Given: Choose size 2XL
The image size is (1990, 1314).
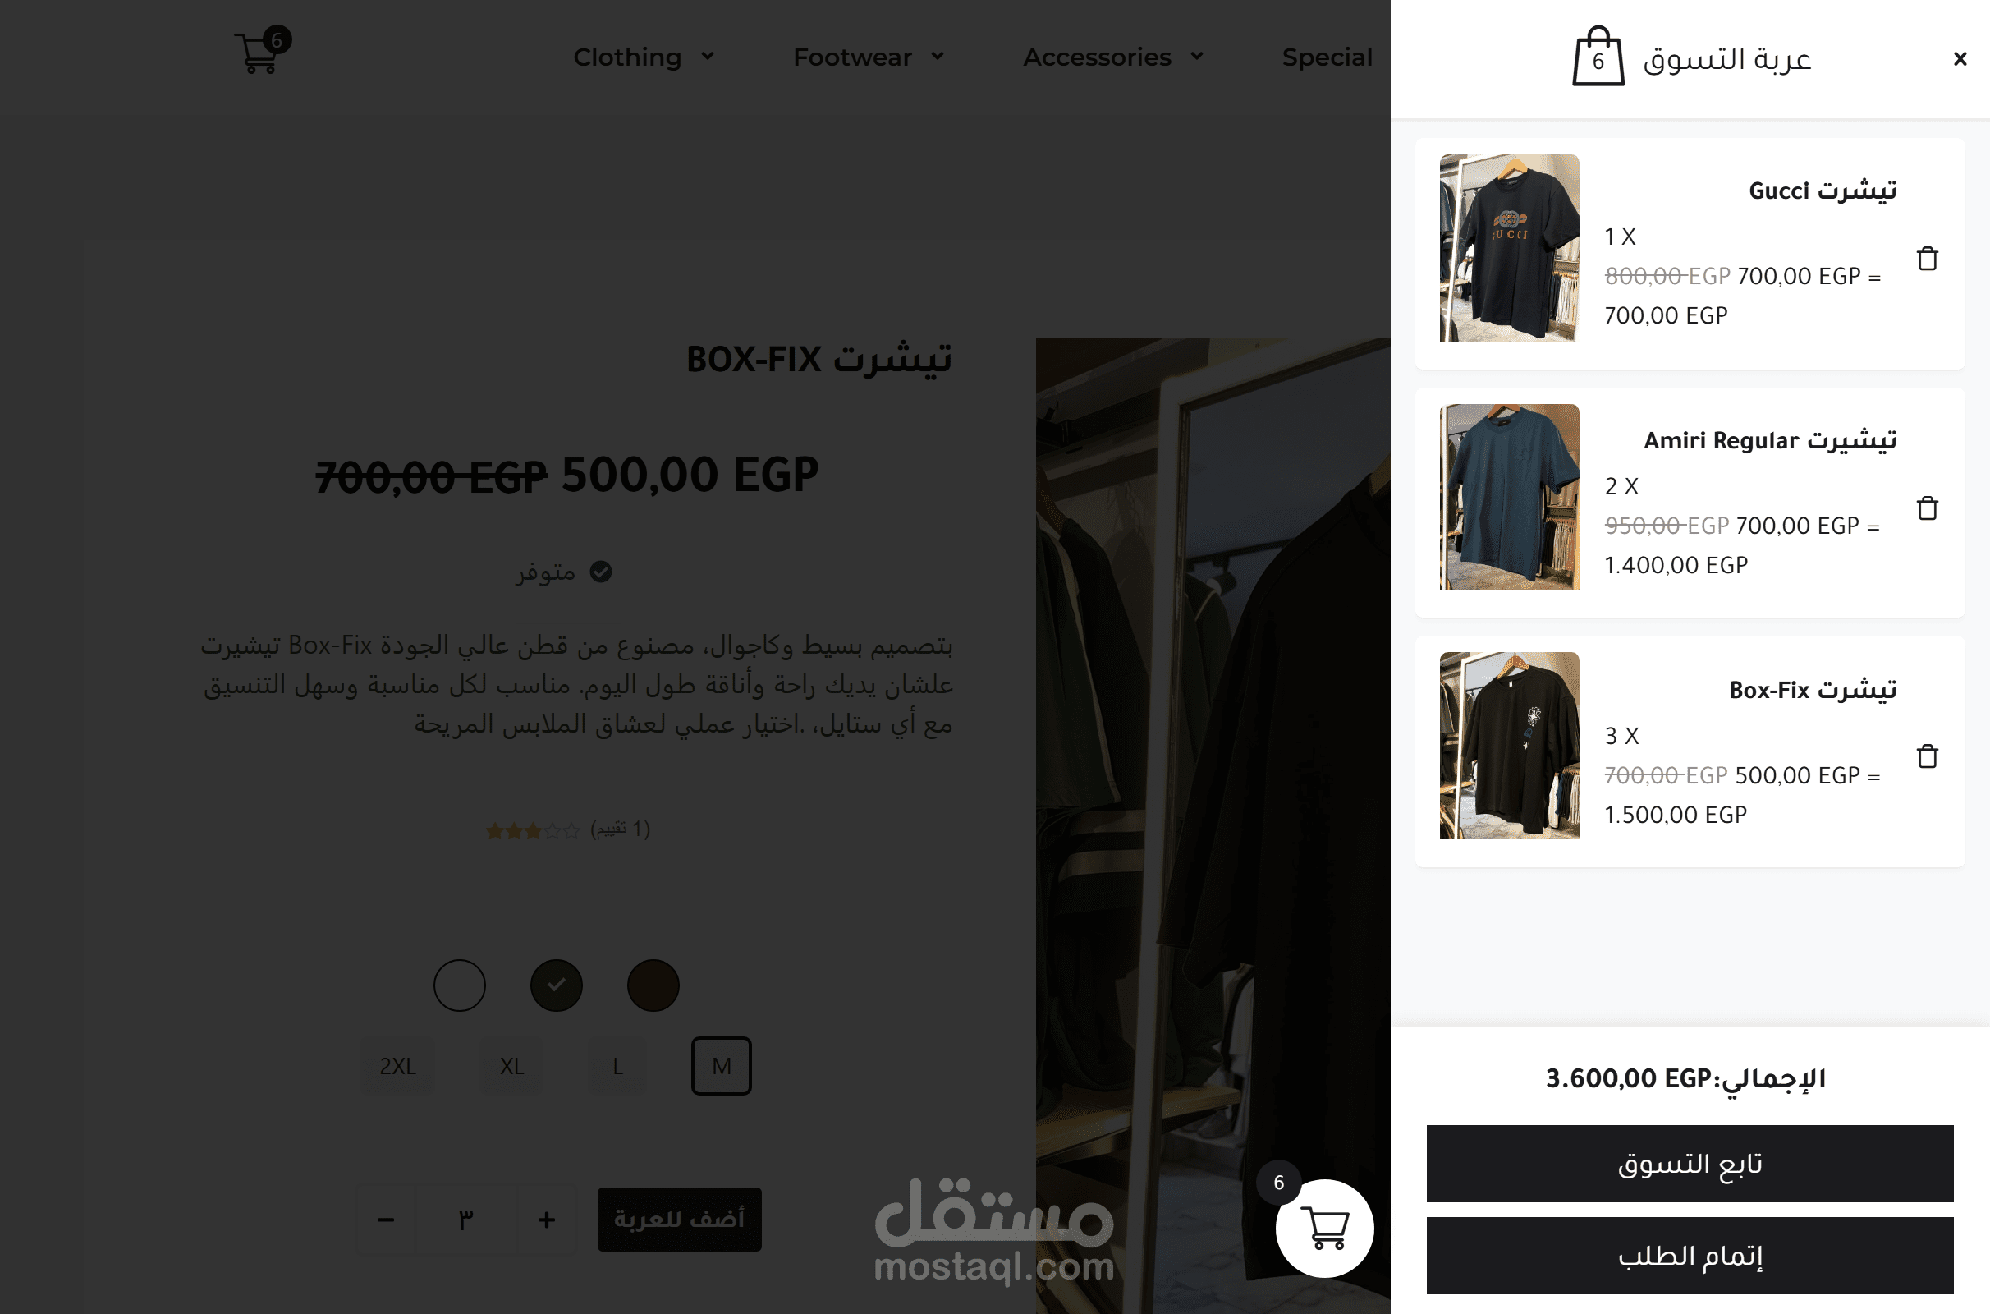Looking at the screenshot, I should [398, 1066].
